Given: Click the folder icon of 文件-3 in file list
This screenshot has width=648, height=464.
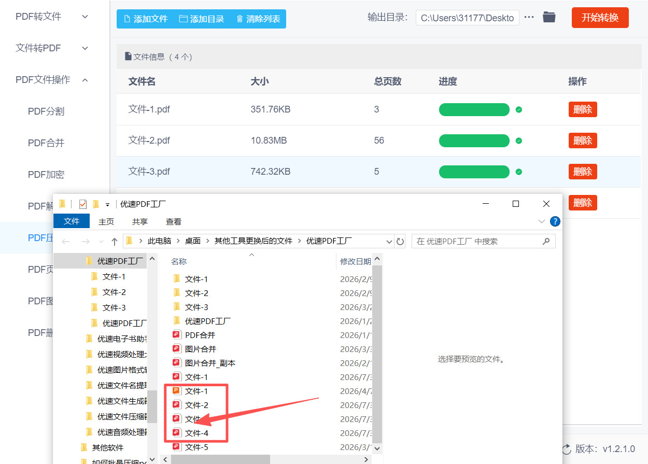Looking at the screenshot, I should [176, 307].
